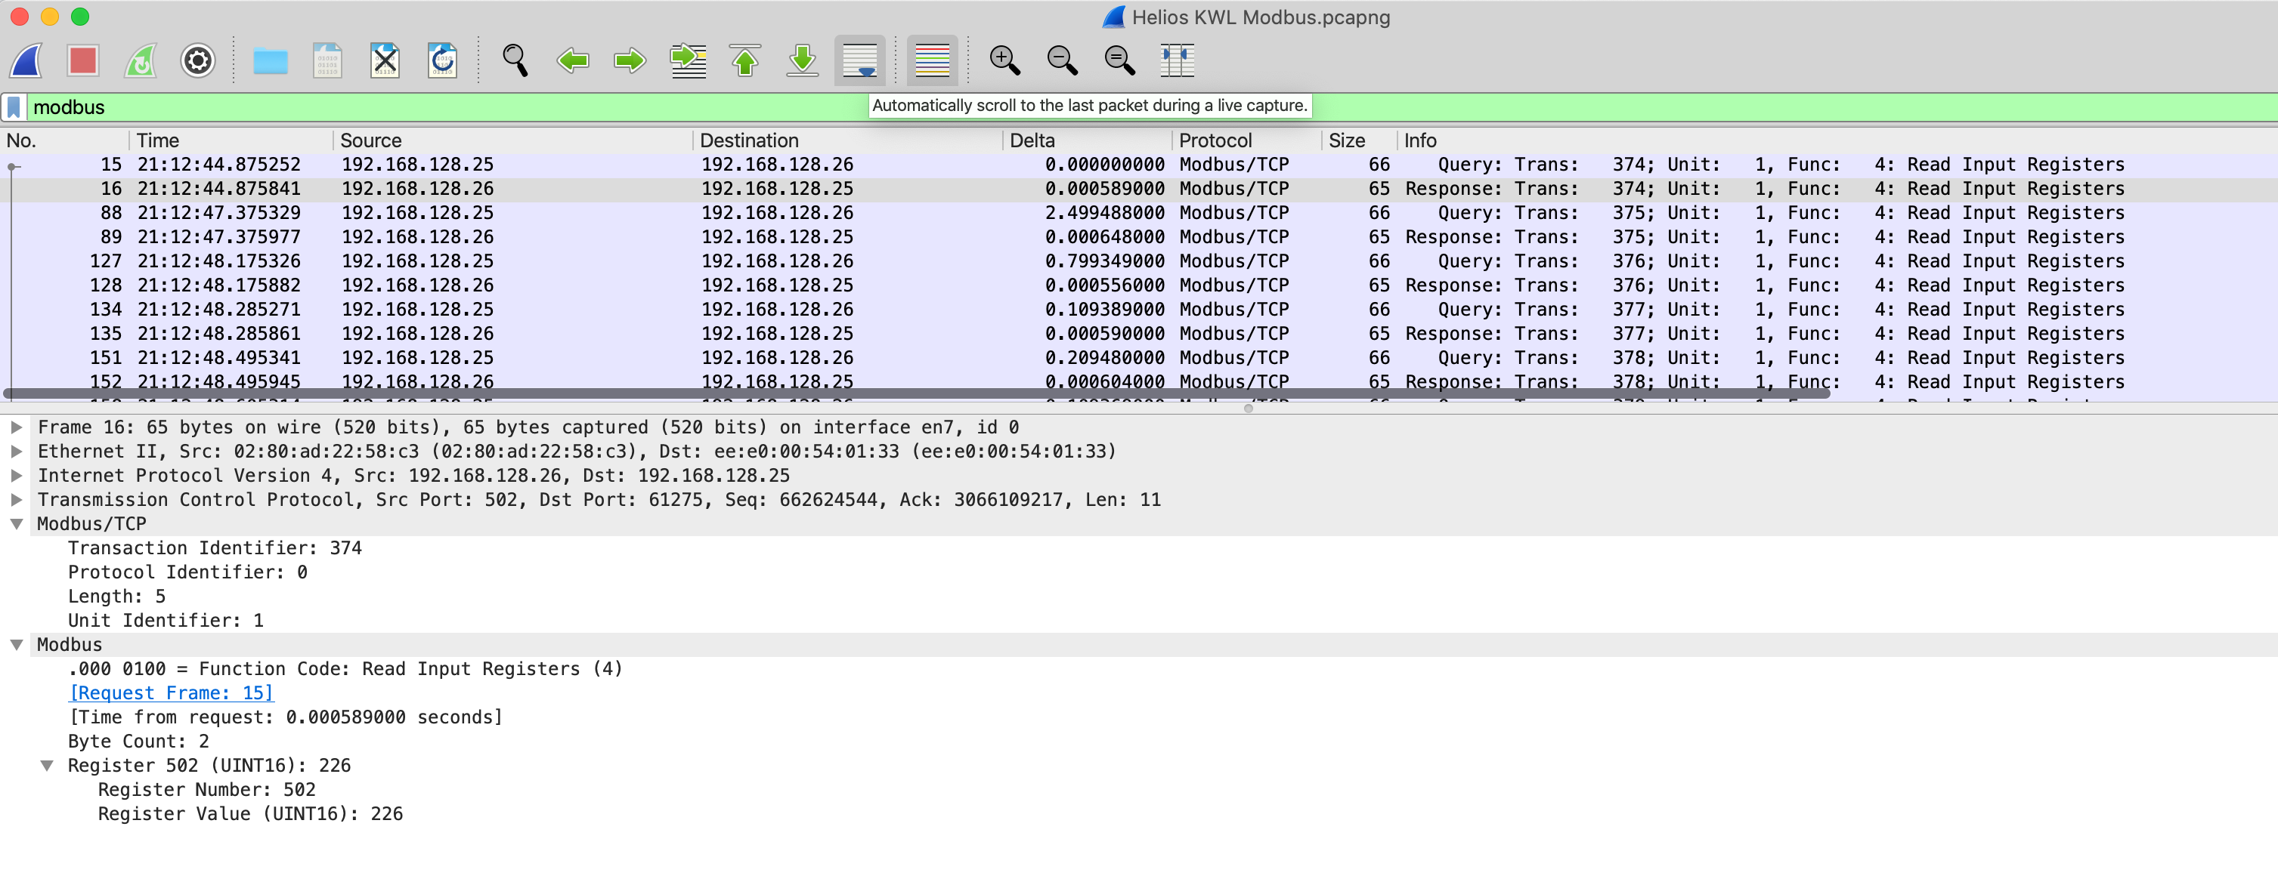Viewport: 2278px width, 882px height.
Task: Restart the current capture
Action: (x=141, y=61)
